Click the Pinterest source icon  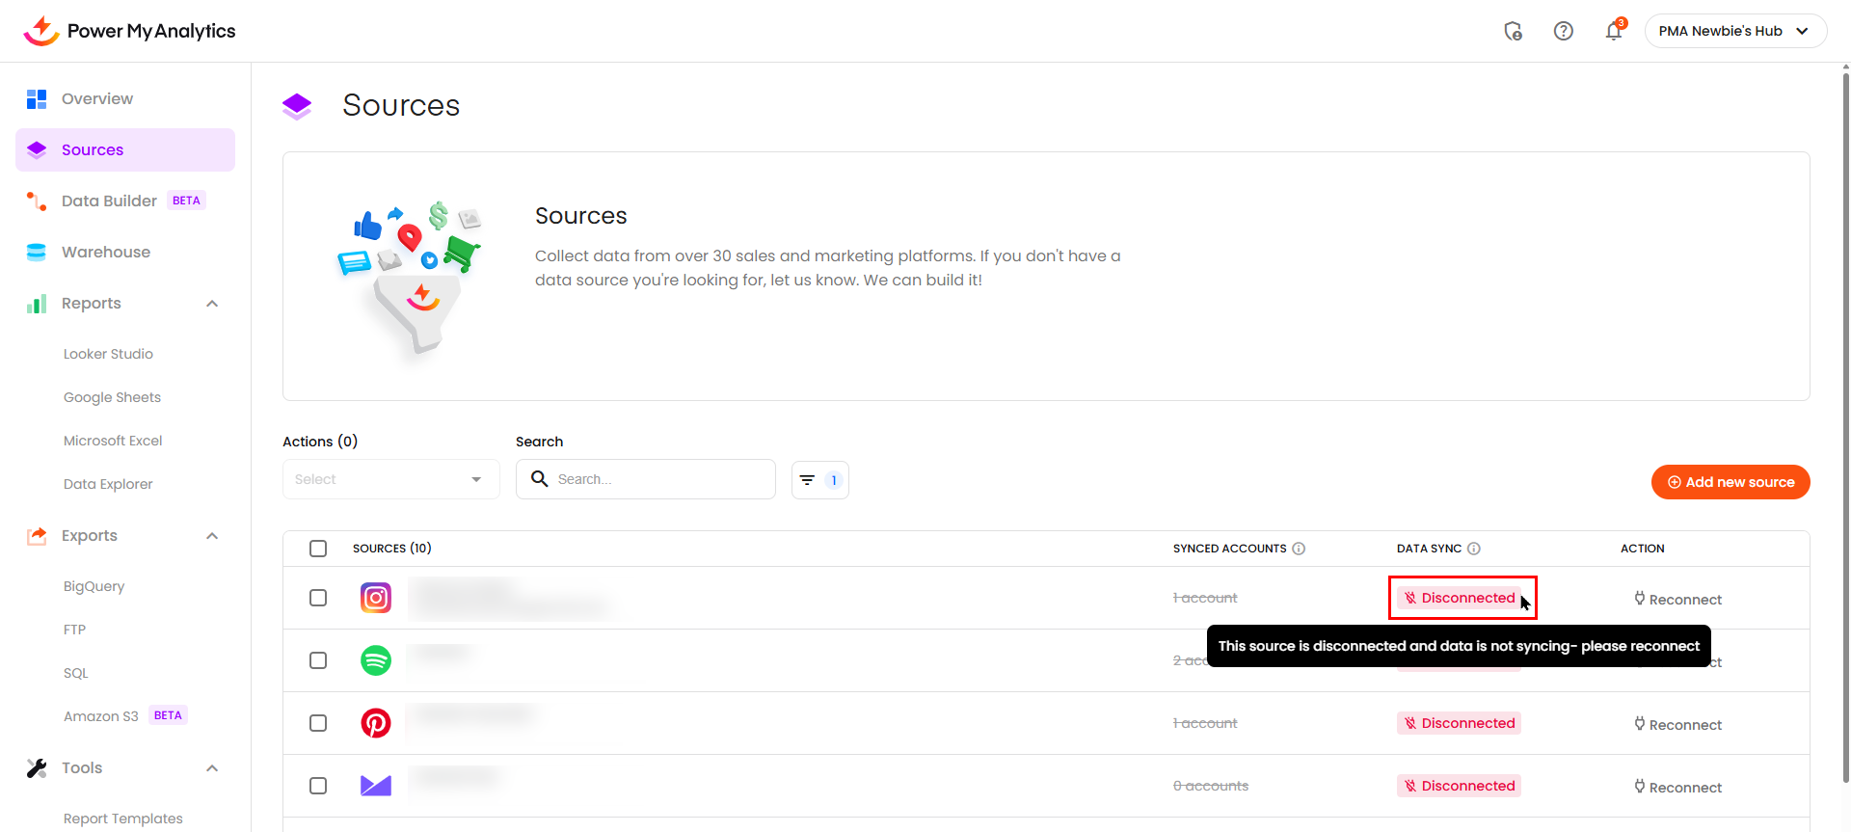pos(375,723)
